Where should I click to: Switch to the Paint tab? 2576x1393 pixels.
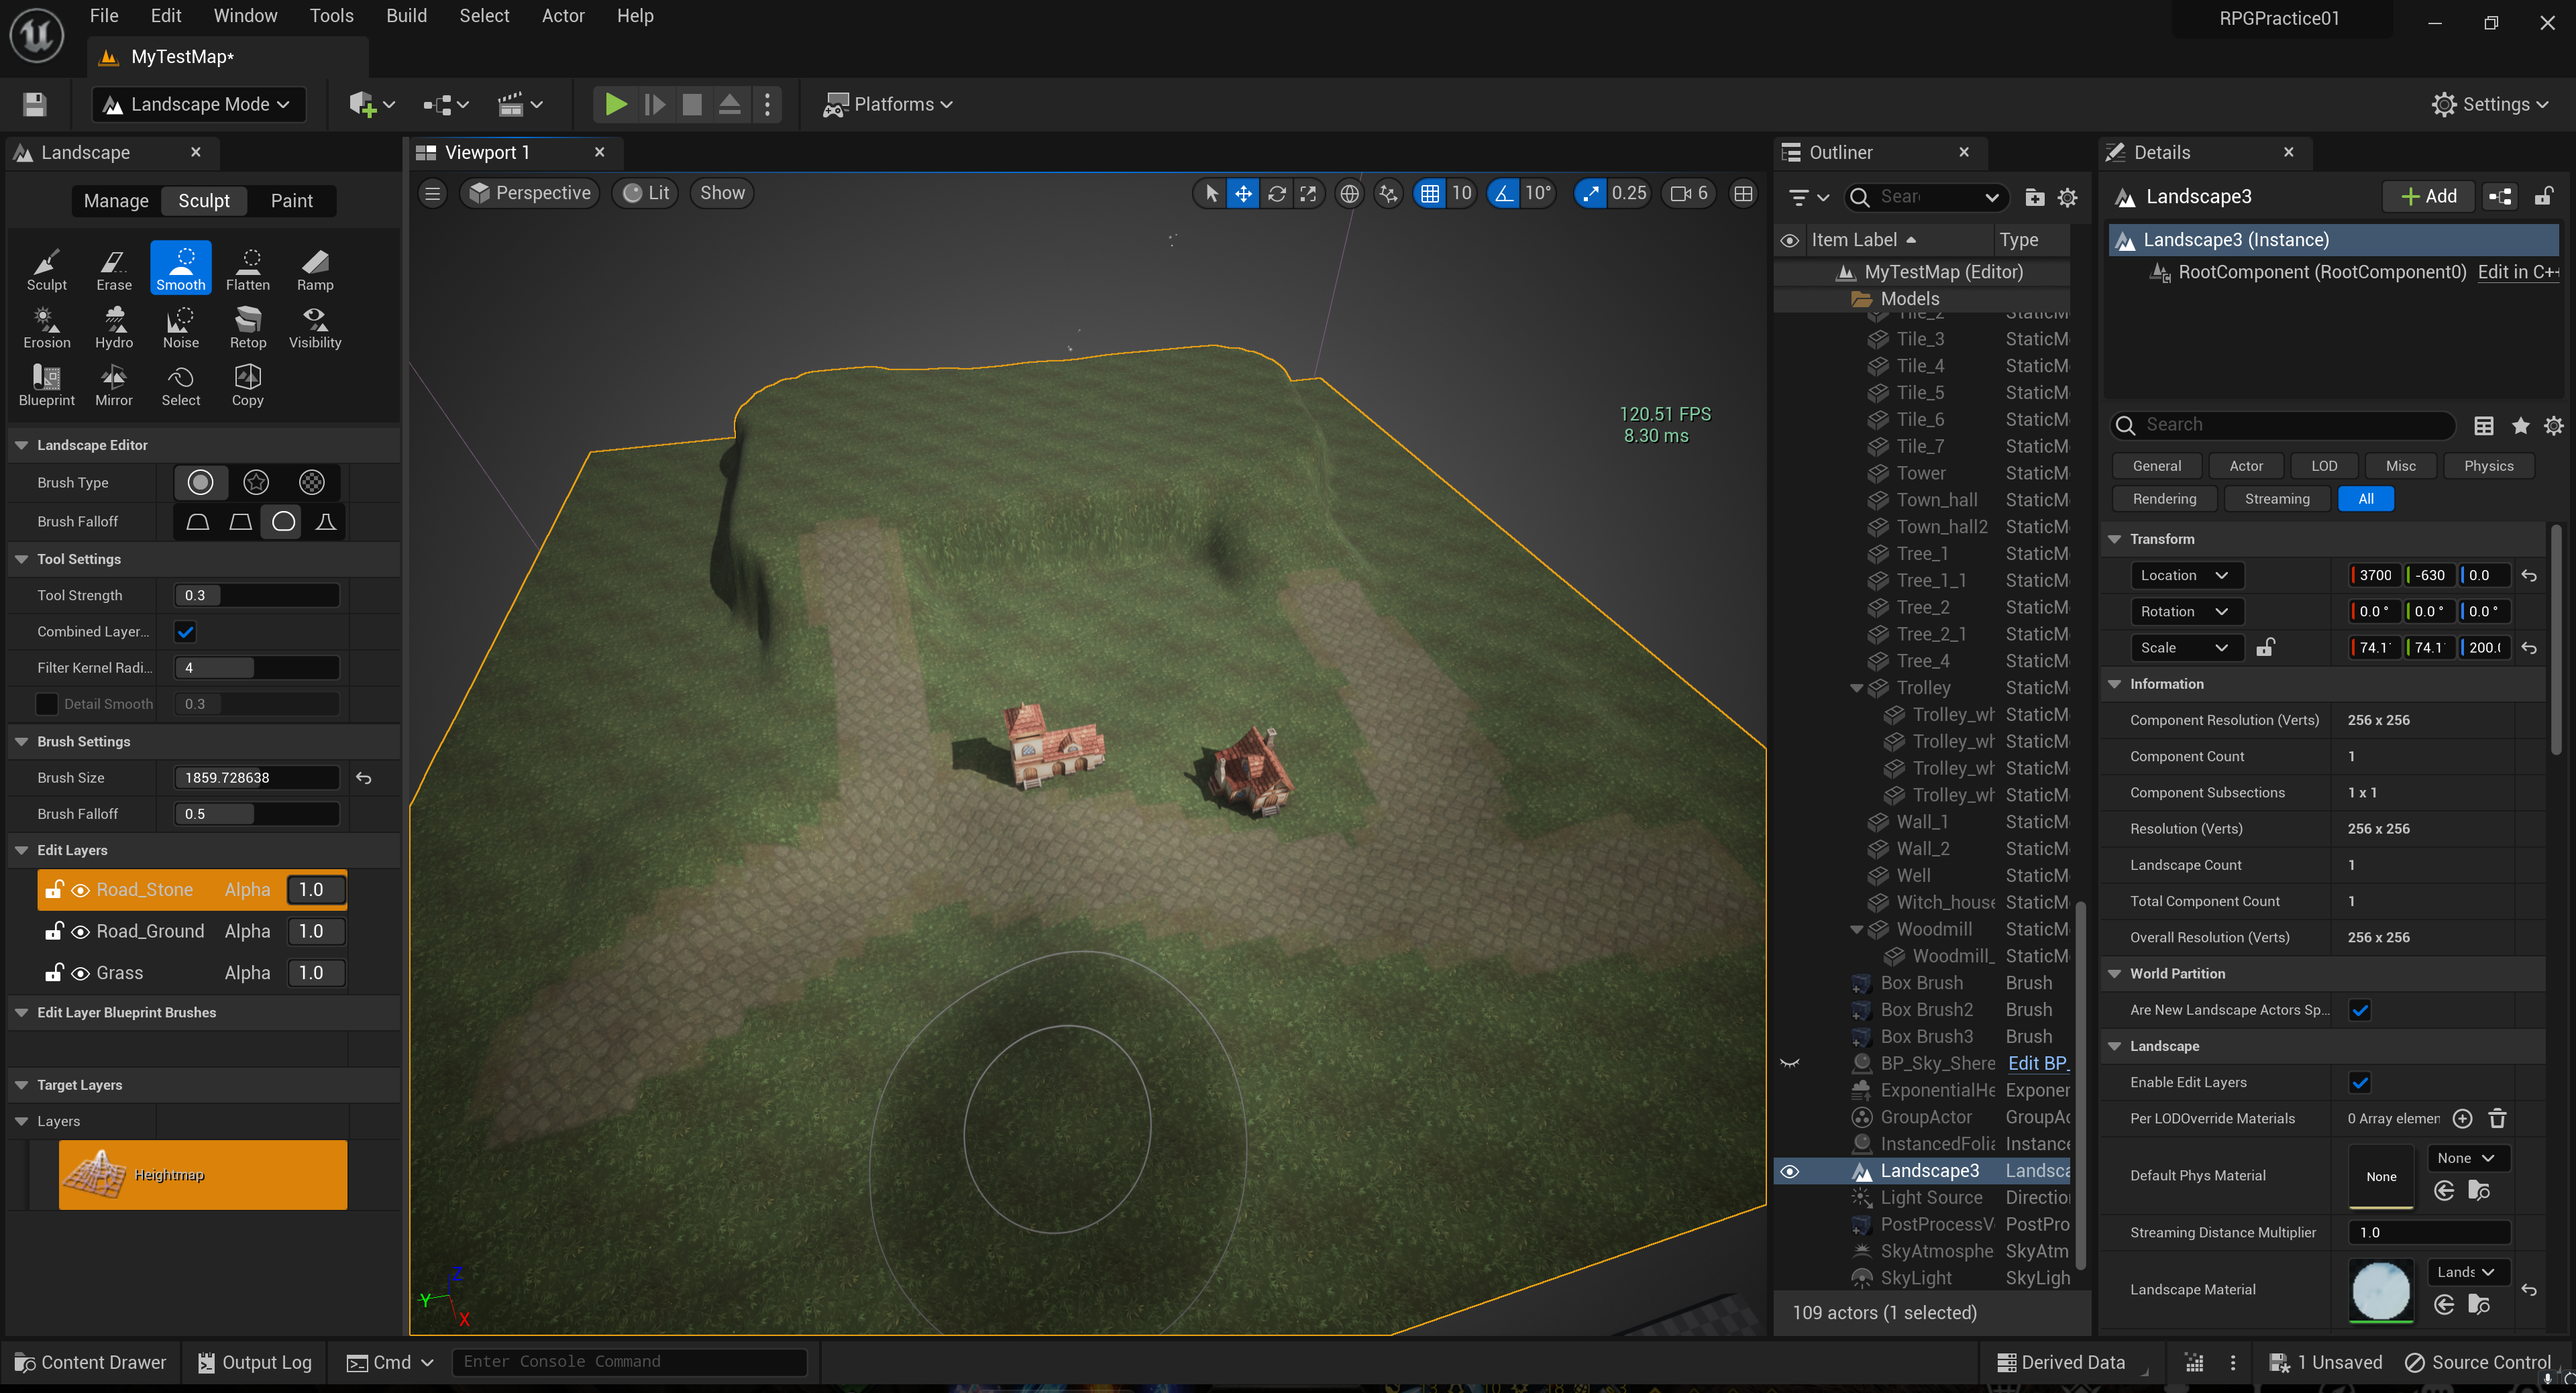(x=291, y=200)
